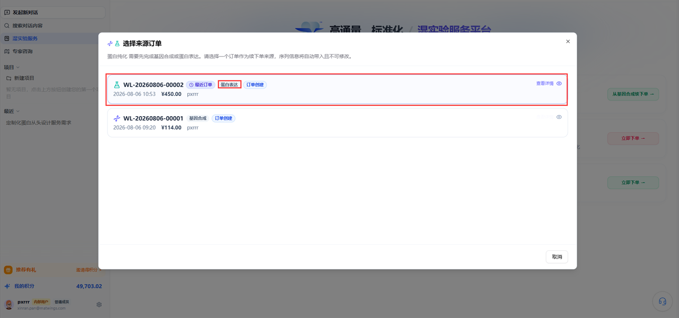This screenshot has width=679, height=318.
Task: Close the 选择来源订单 dialog
Action: pos(568,41)
